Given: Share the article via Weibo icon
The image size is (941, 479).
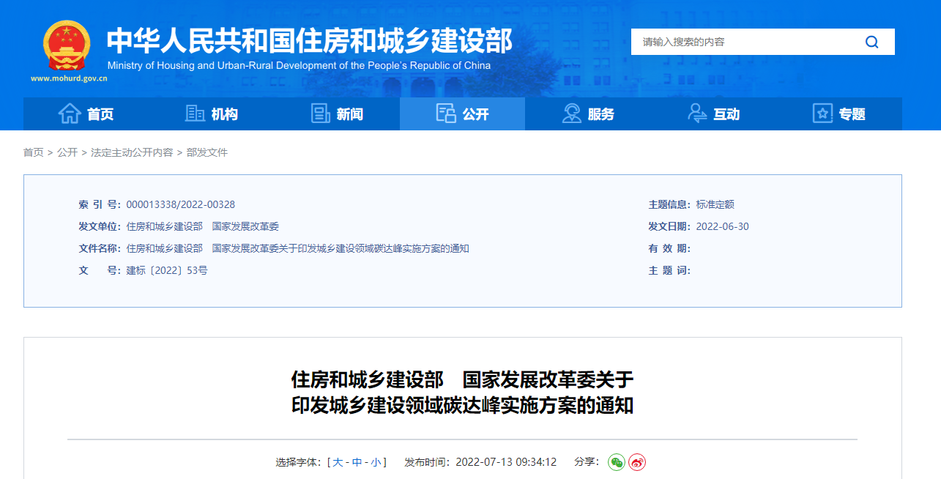Looking at the screenshot, I should (637, 462).
